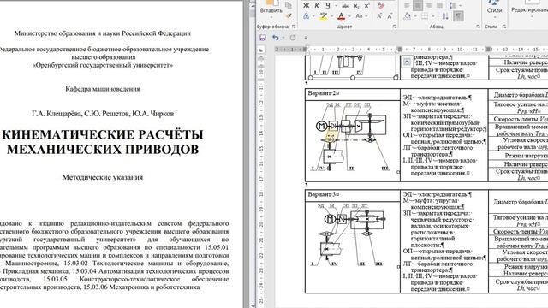Image resolution: width=548 pixels, height=308 pixels.
Task: Open the layout options icon beside the top table
Action: (407, 62)
